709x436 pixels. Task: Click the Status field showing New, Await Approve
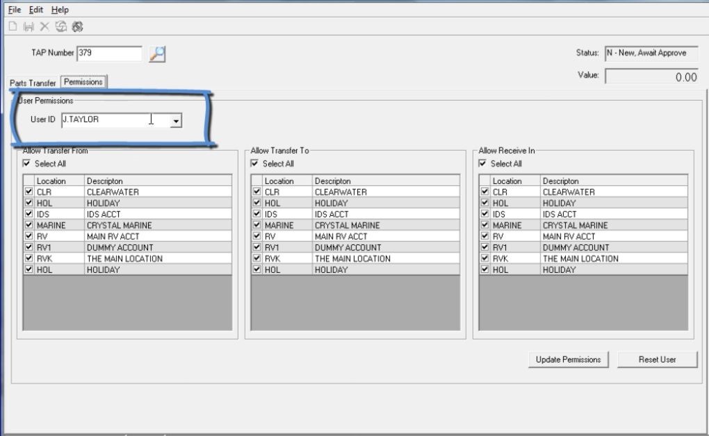point(651,53)
